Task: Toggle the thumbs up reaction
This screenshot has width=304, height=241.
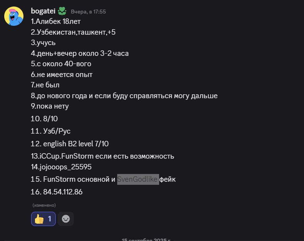Action: tap(43, 219)
